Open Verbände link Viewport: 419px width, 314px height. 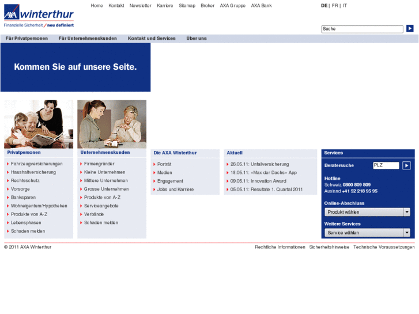94,214
